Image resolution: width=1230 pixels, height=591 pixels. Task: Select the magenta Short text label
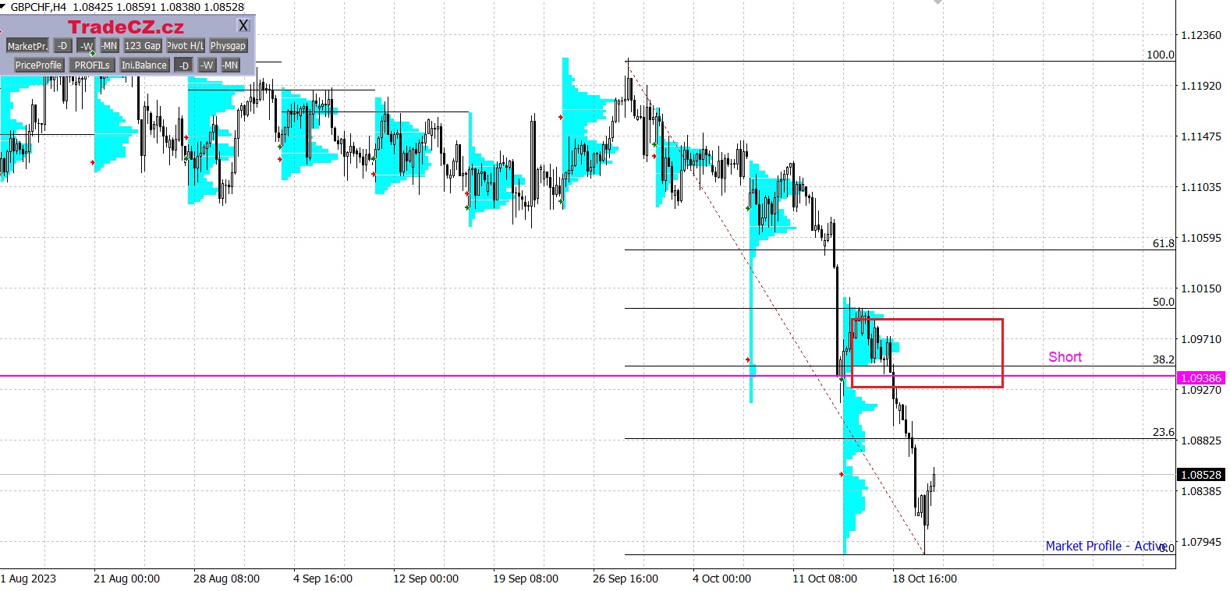[x=1065, y=357]
